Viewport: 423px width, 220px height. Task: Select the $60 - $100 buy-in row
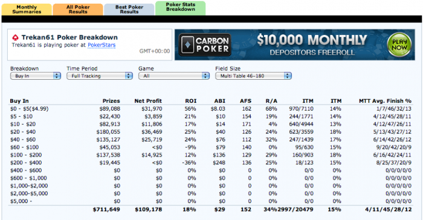211,147
